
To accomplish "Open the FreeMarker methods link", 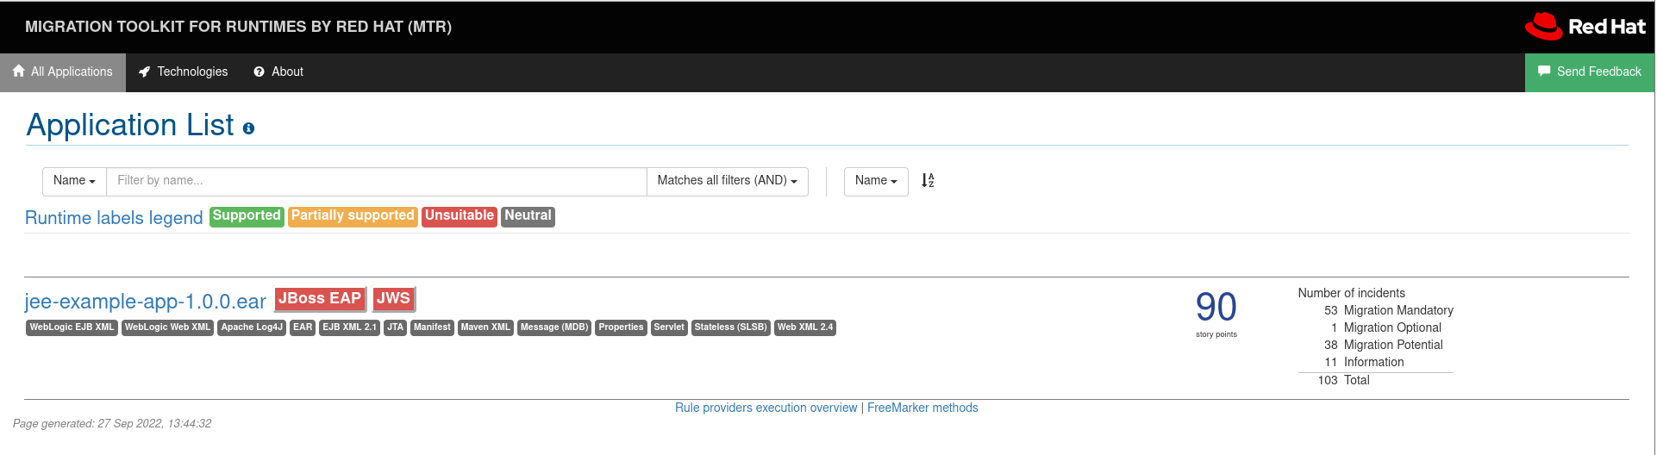I will point(922,408).
